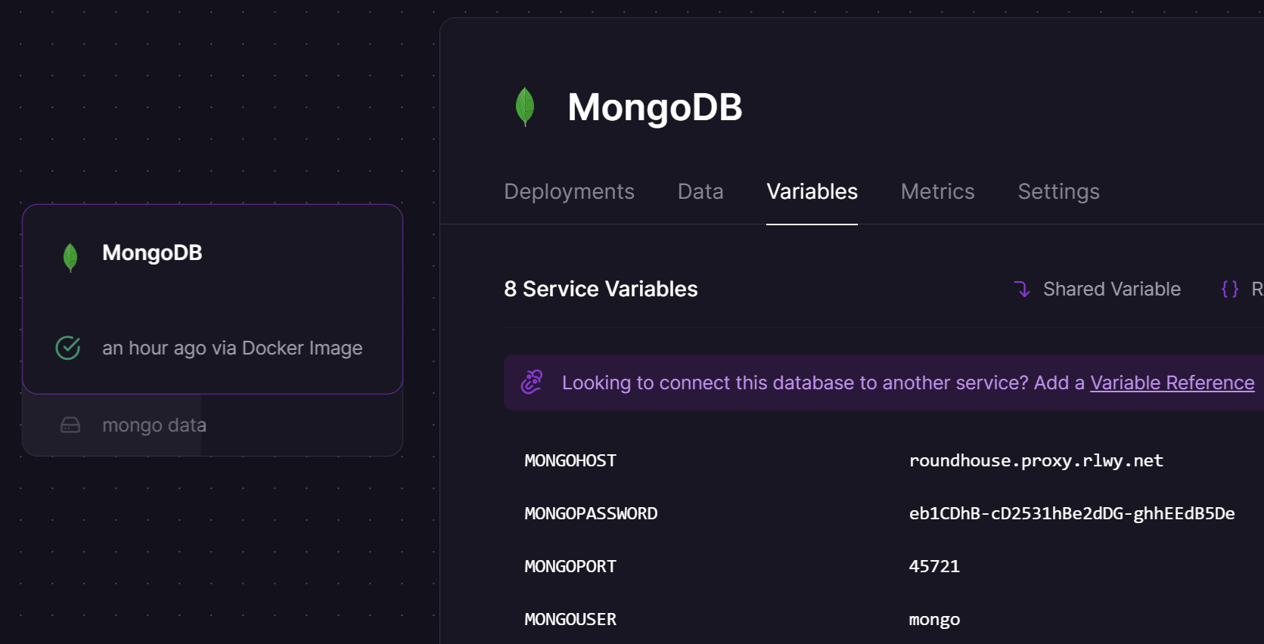Image resolution: width=1264 pixels, height=644 pixels.
Task: Click the purple link icon in the banner
Action: (532, 382)
